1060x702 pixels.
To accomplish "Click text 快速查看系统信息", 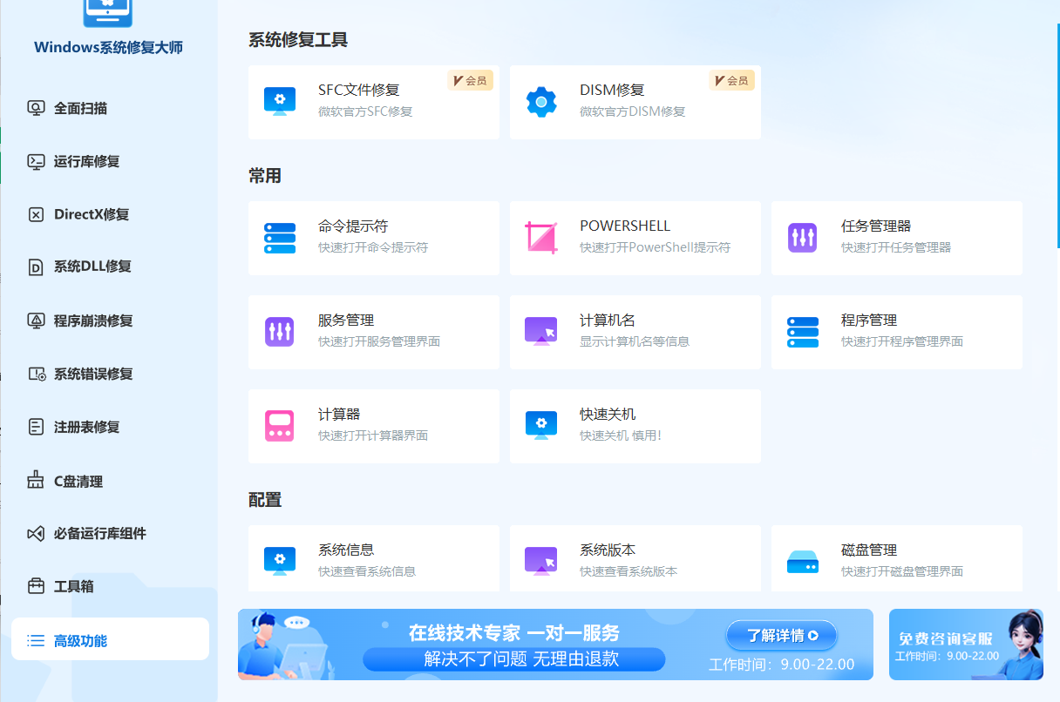I will (367, 571).
